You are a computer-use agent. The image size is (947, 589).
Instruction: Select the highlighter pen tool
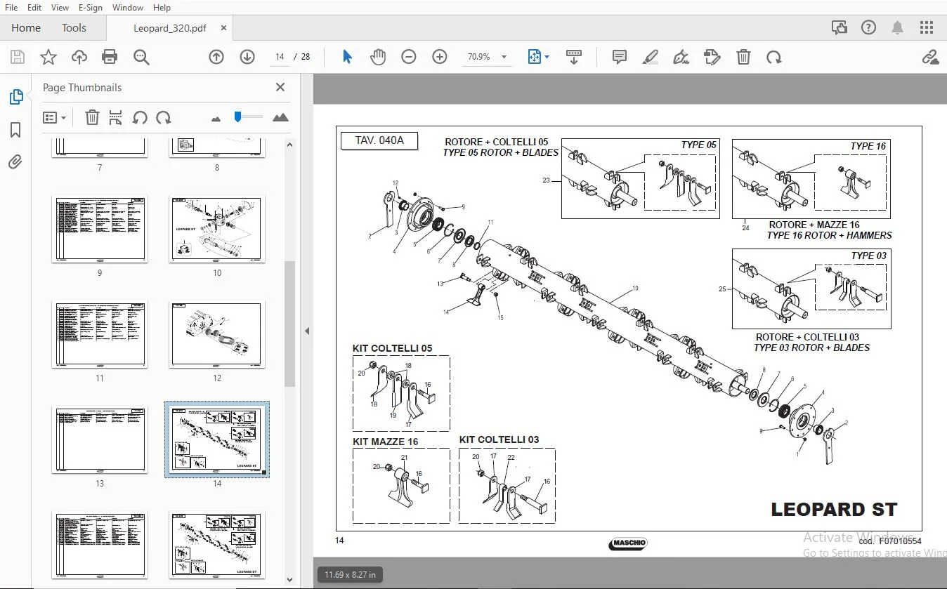(x=651, y=57)
